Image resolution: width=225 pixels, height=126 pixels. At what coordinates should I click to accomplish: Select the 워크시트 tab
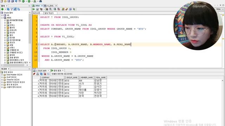(37, 13)
